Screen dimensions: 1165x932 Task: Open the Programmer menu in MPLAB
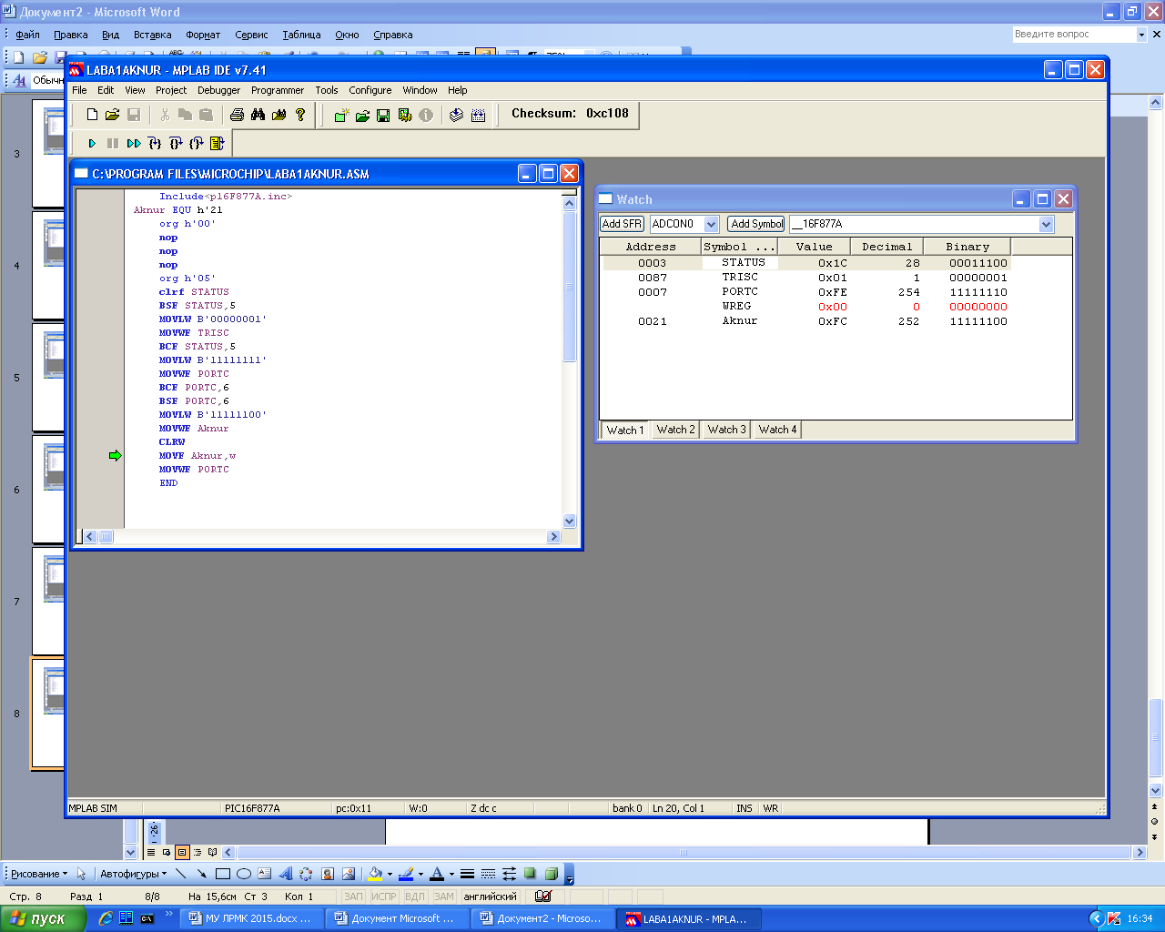pos(278,90)
